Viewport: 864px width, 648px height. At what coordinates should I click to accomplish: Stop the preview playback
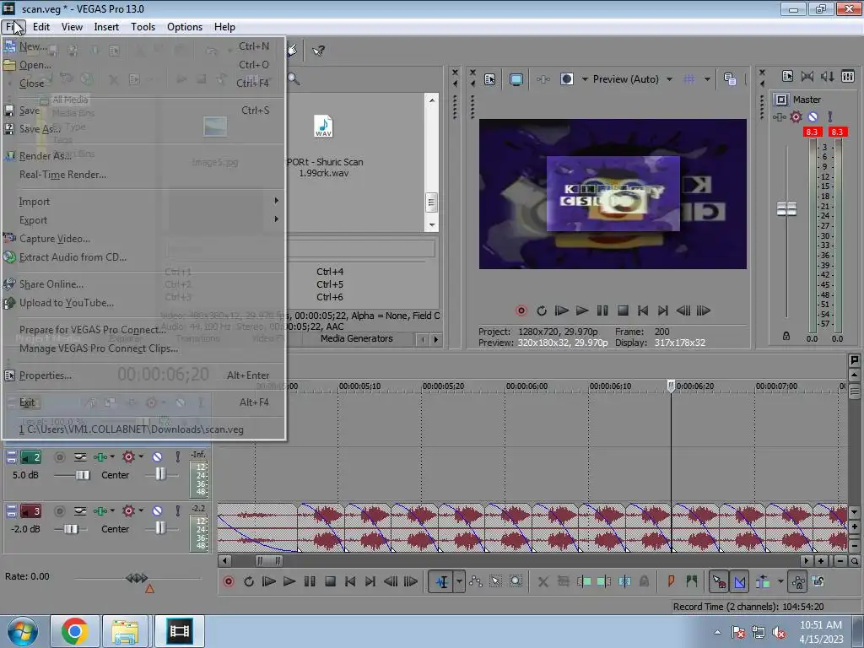(x=623, y=310)
